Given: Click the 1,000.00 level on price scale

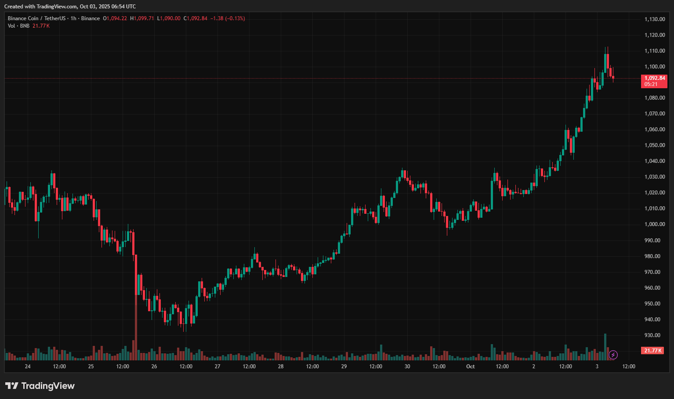Looking at the screenshot, I should click(x=654, y=224).
